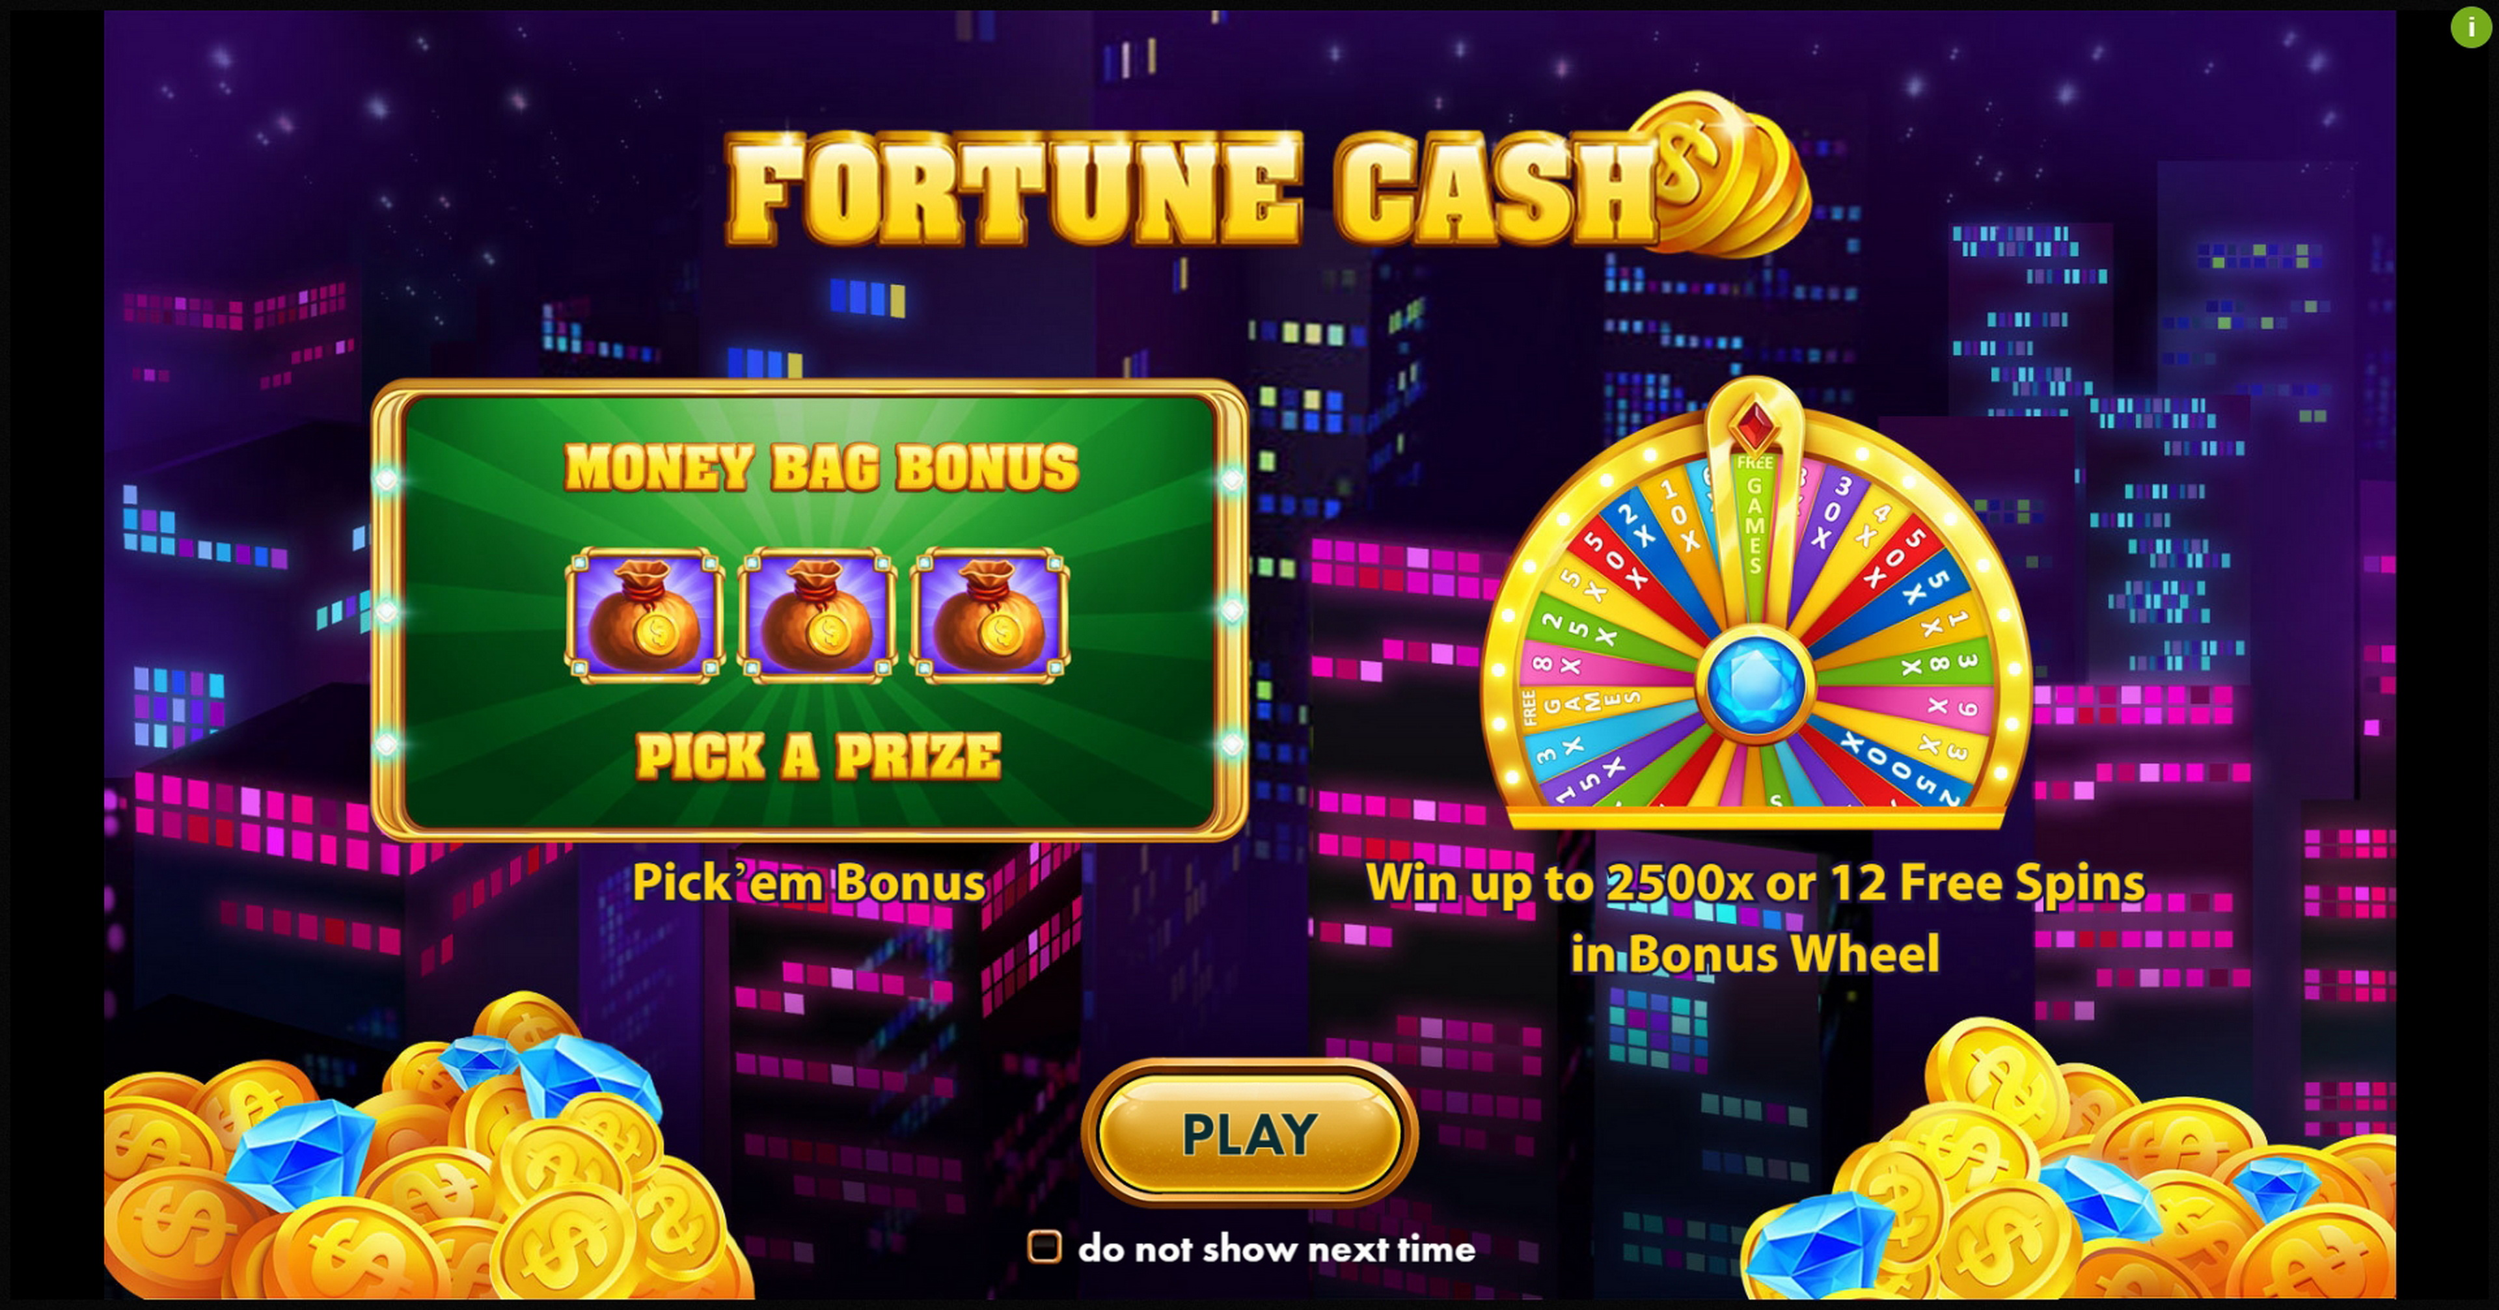Screen dimensions: 2499x1310
Task: Pick the right money bag
Action: point(989,616)
